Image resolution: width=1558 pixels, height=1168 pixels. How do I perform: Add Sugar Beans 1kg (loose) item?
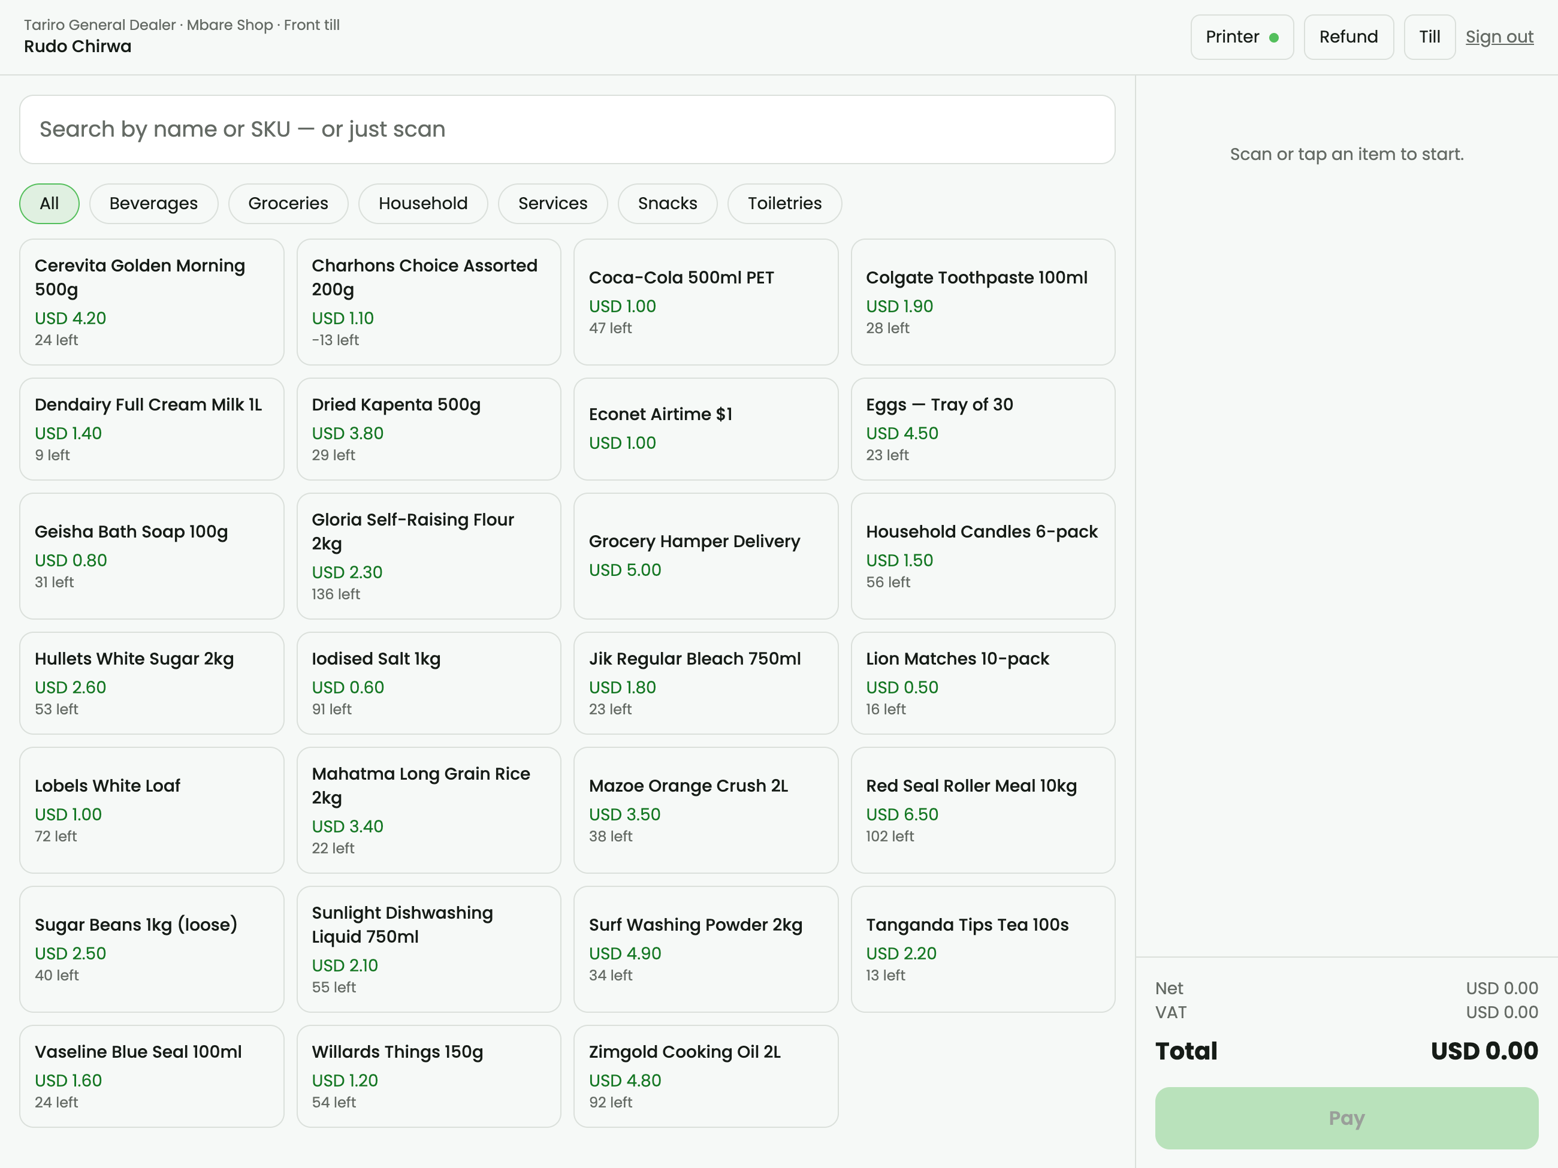[152, 950]
